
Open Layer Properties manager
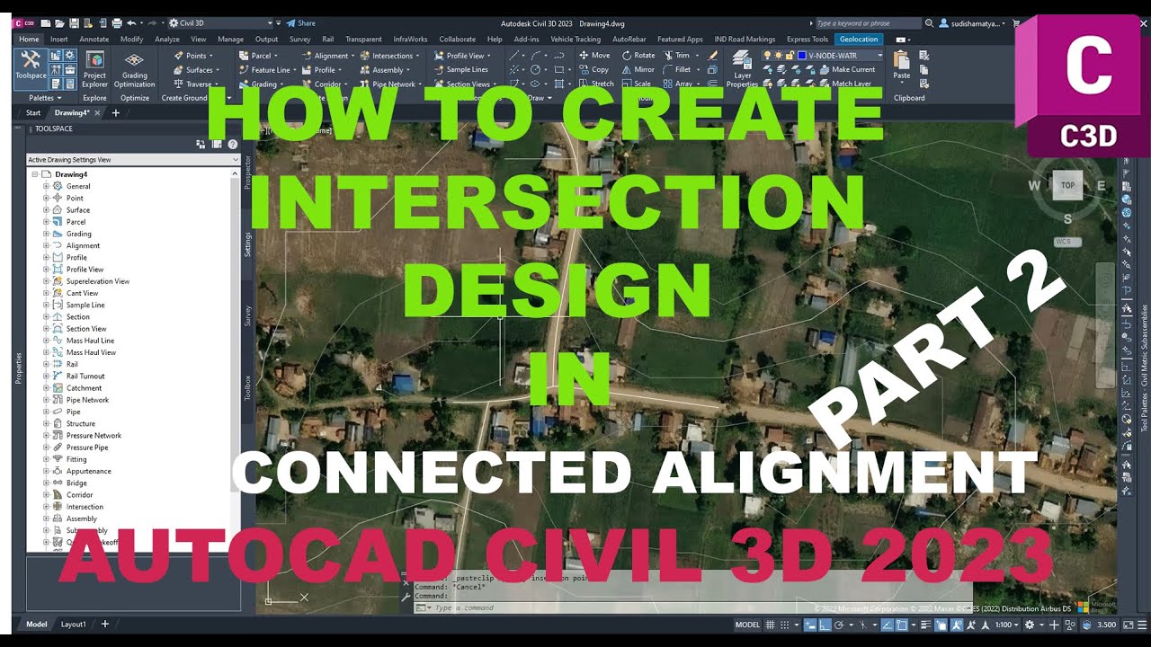(742, 68)
